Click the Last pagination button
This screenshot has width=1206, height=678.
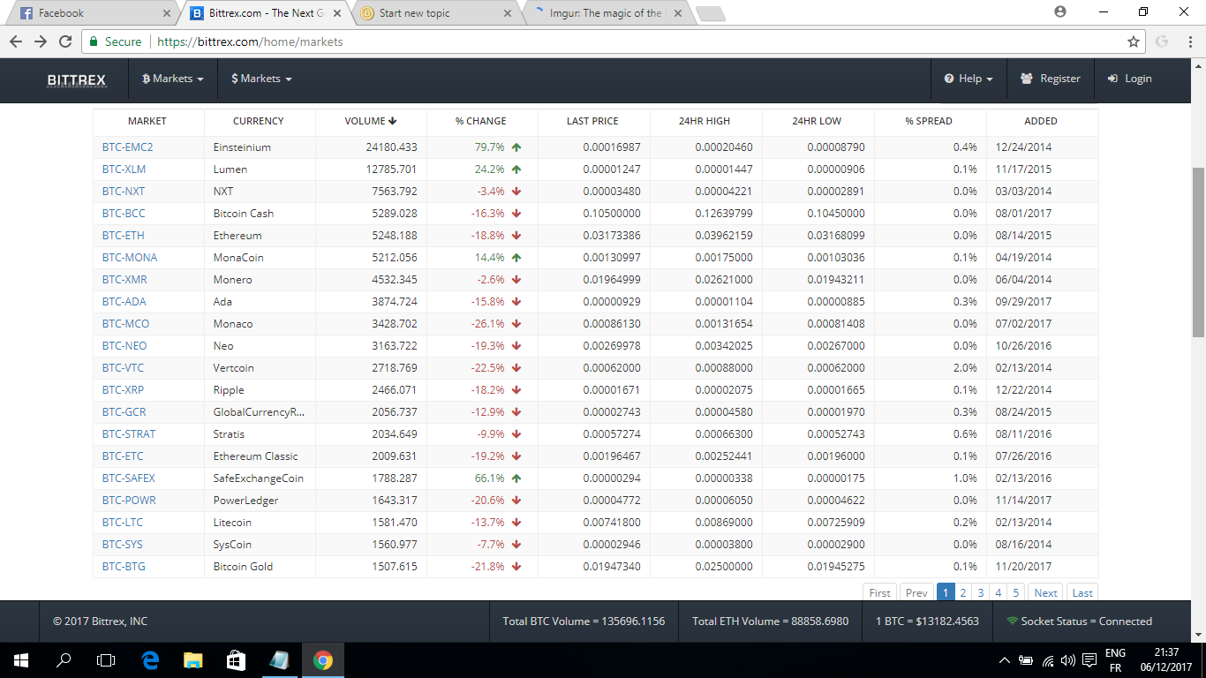click(x=1082, y=592)
